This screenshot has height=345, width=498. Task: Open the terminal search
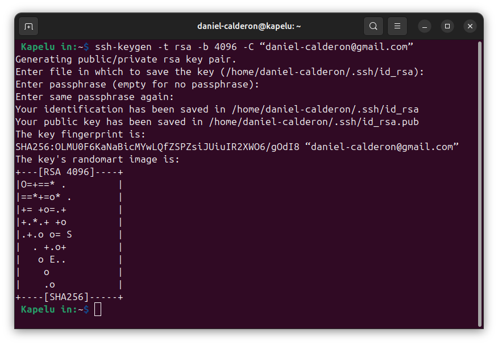tap(373, 26)
